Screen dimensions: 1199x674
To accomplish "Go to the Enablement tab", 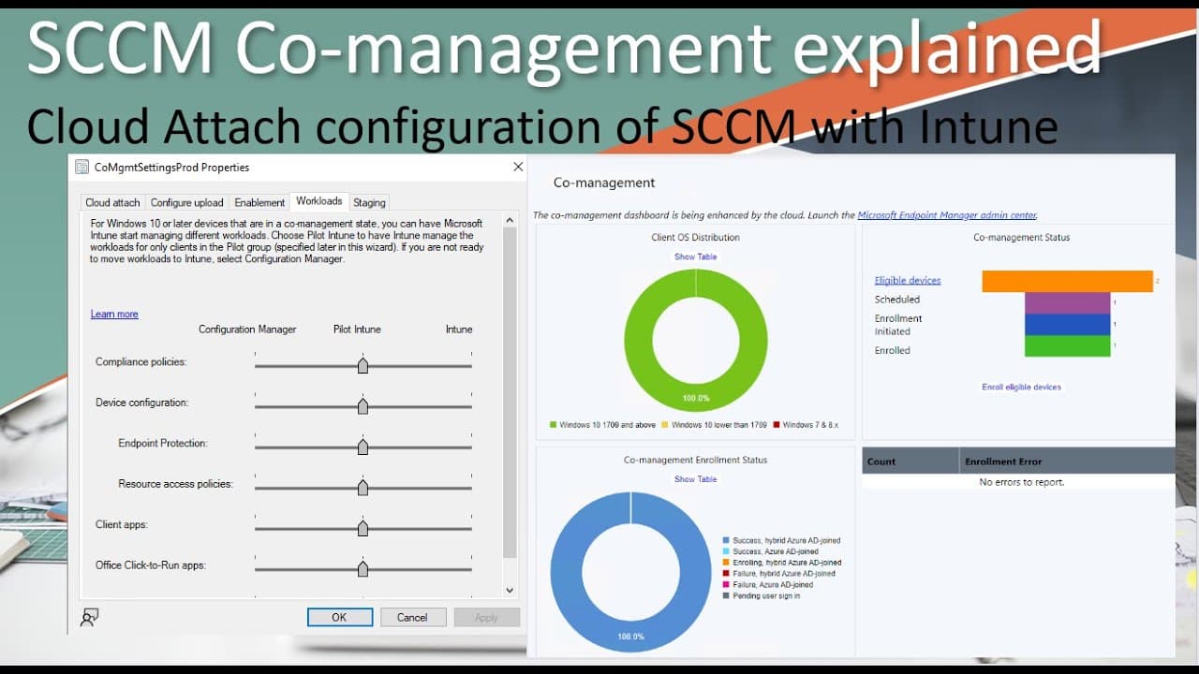I will (259, 202).
